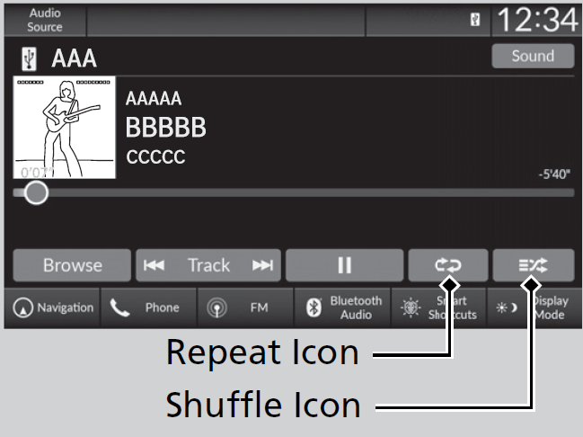The height and width of the screenshot is (437, 583).
Task: Select the Bluetooth Audio shortcut
Action: point(344,308)
